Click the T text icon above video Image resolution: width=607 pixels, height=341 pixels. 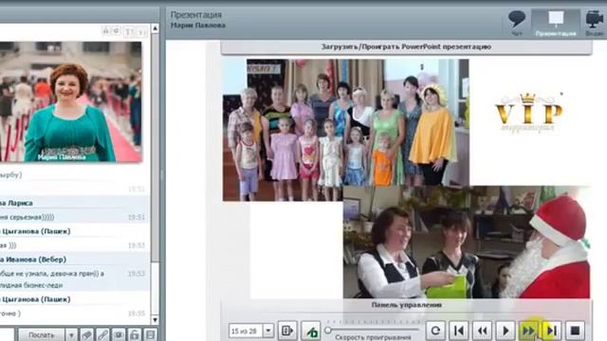pos(129,31)
